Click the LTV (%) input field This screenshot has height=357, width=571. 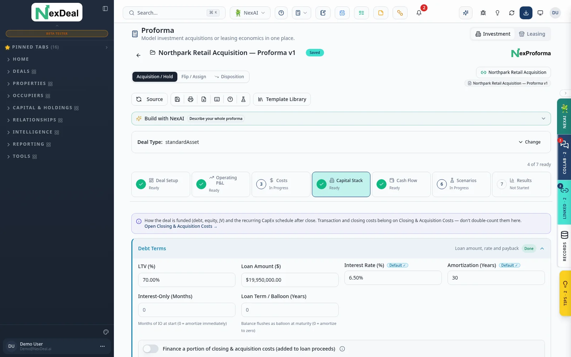187,280
